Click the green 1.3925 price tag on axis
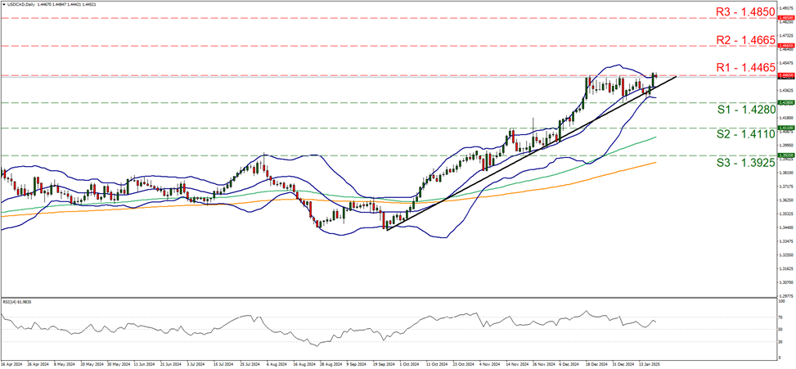The width and height of the screenshot is (796, 369). pos(782,155)
